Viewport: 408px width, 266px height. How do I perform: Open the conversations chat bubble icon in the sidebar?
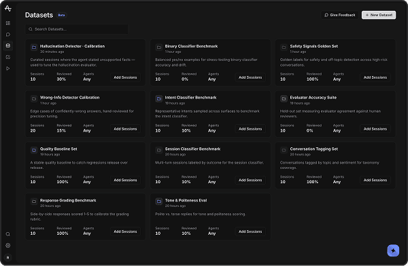coord(8,35)
